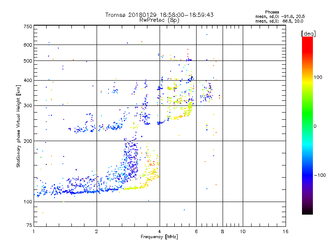Click the 'mean, sd,O: -91.6, 20.5' line
This screenshot has height=252, width=336.
point(280,16)
